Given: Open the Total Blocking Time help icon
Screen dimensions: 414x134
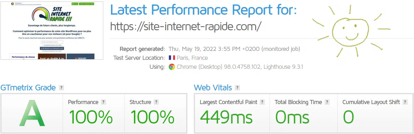Looking at the screenshot, I should pos(327,102).
